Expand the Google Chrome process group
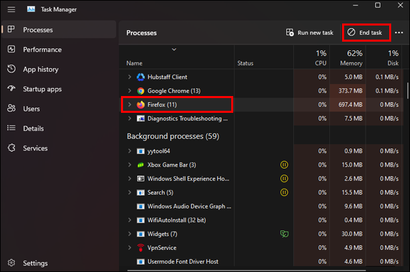 [130, 91]
